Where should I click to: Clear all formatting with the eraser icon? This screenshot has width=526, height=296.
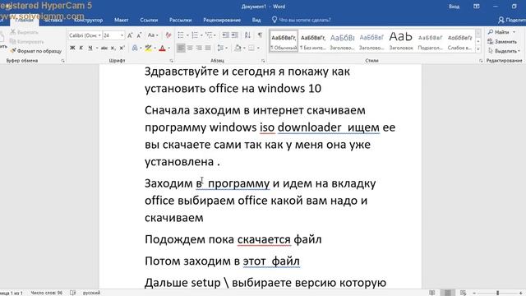168,35
